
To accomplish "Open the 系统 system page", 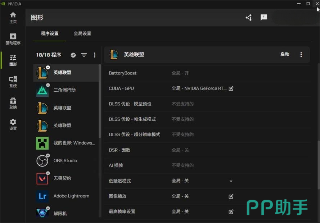I will pyautogui.click(x=13, y=82).
